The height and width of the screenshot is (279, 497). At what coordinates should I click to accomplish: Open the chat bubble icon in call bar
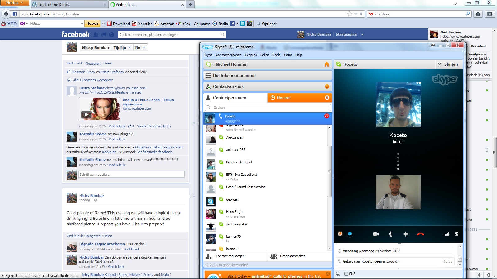click(x=350, y=234)
